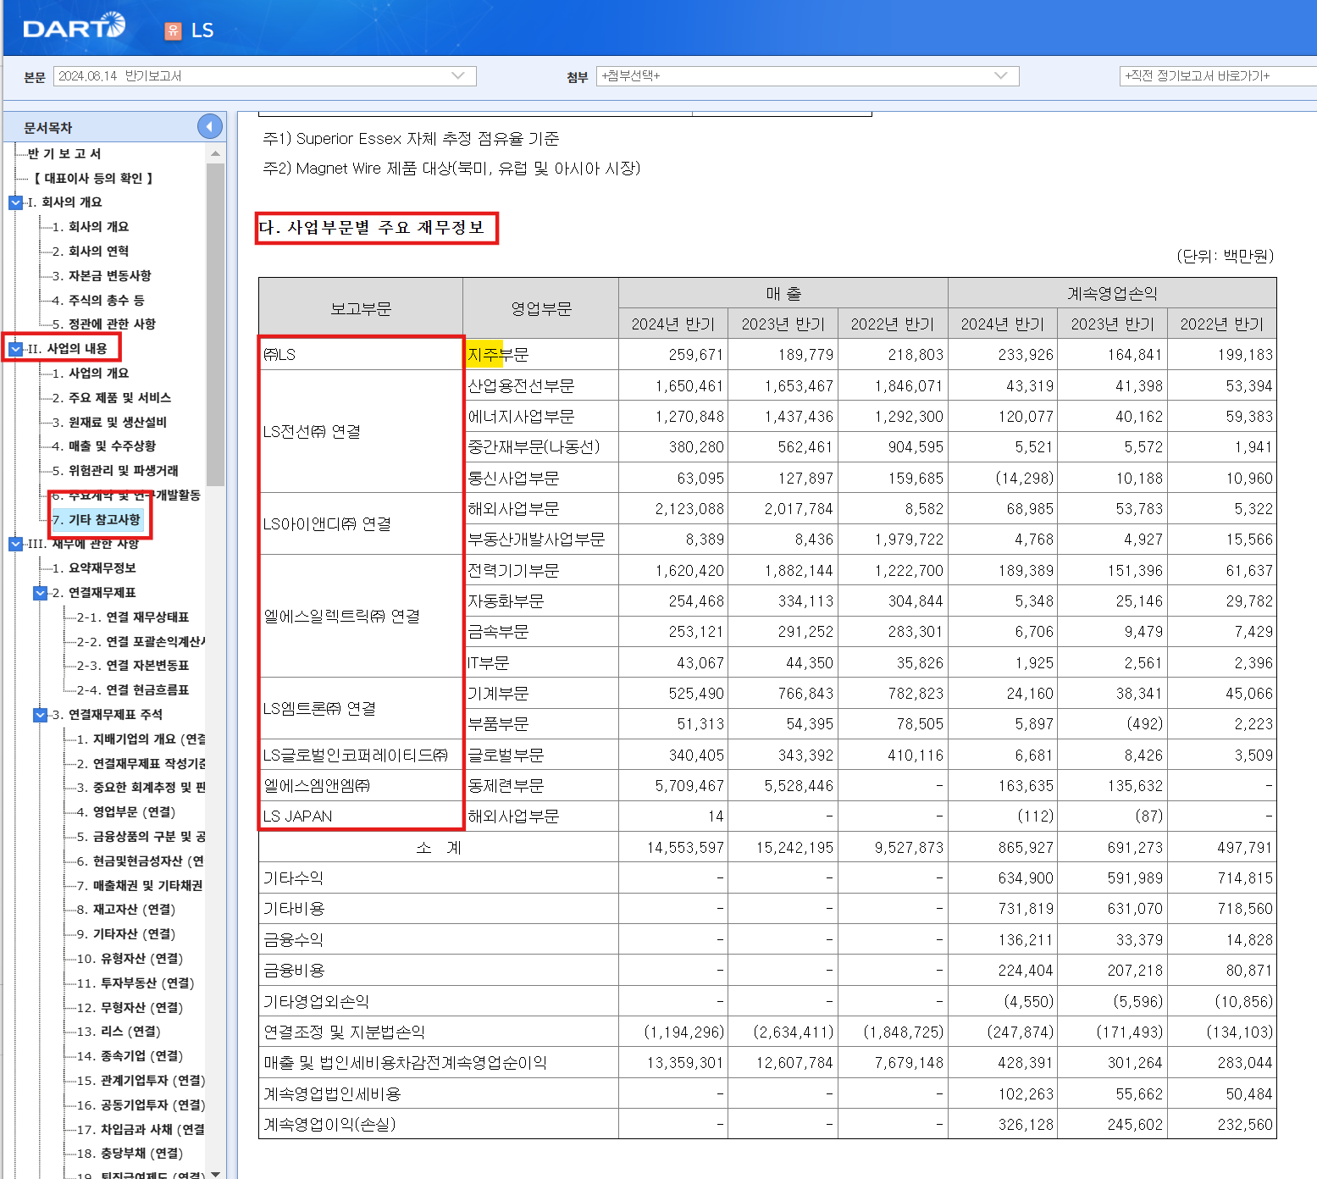Image resolution: width=1317 pixels, height=1179 pixels.
Task: Click the 엘에스일렉트릭㈜ 연결 cell
Action: [361, 617]
